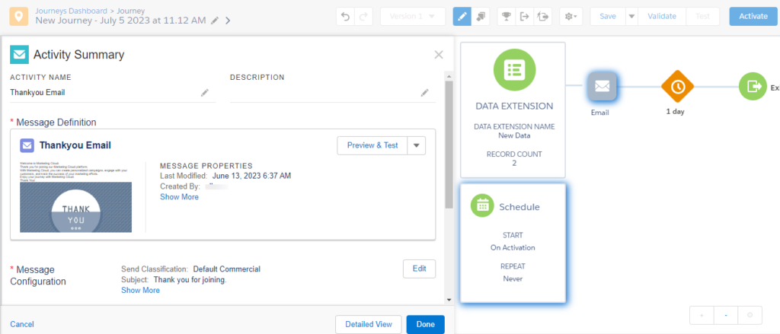Click Show More under Message Properties

179,197
